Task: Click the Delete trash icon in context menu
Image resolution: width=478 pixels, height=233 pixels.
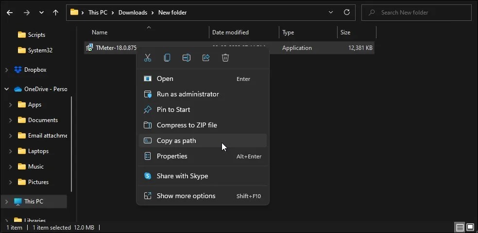Action: point(225,58)
